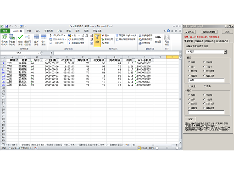Viewport: 234px width, 179px height.
Task: Click the sort ascending A-Z icon
Action: click(92, 35)
